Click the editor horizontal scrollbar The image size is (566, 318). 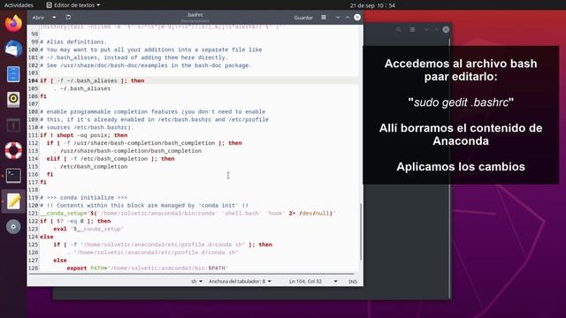(x=191, y=274)
